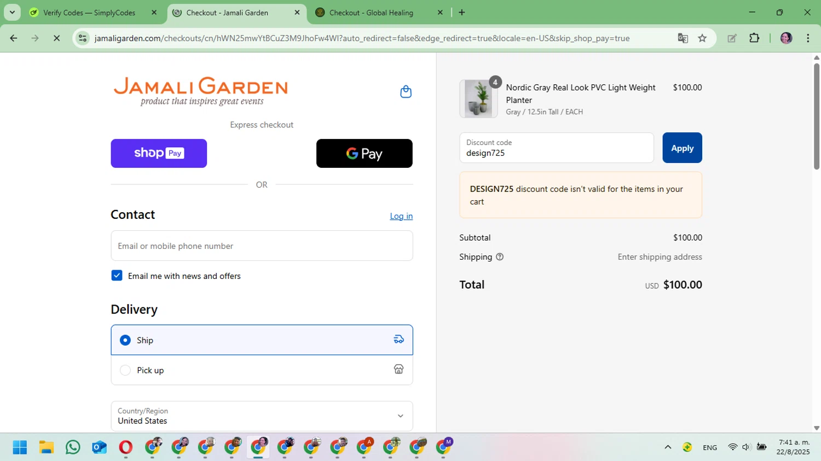This screenshot has width=821, height=461.
Task: Click the Jamali Garden logo
Action: pos(200,91)
